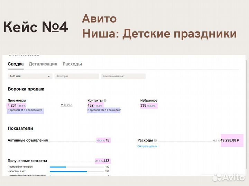This screenshot has height=186, width=249.
Task: Click the Населённый пункт filter field
Action: click(123, 76)
